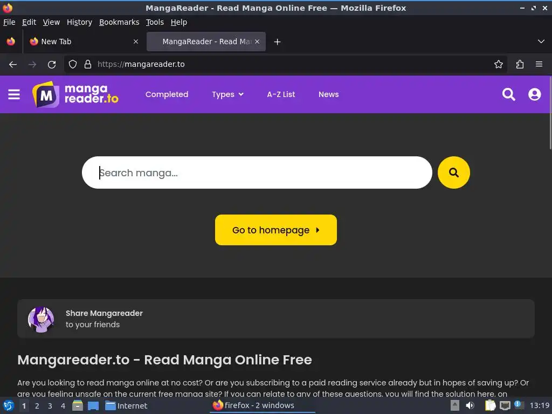Click the Share Mangareader avatar image

click(x=41, y=319)
